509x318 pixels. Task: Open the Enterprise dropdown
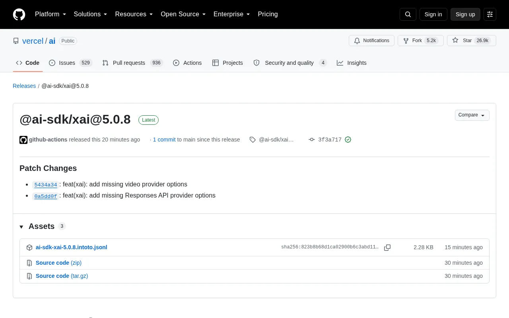point(232,14)
